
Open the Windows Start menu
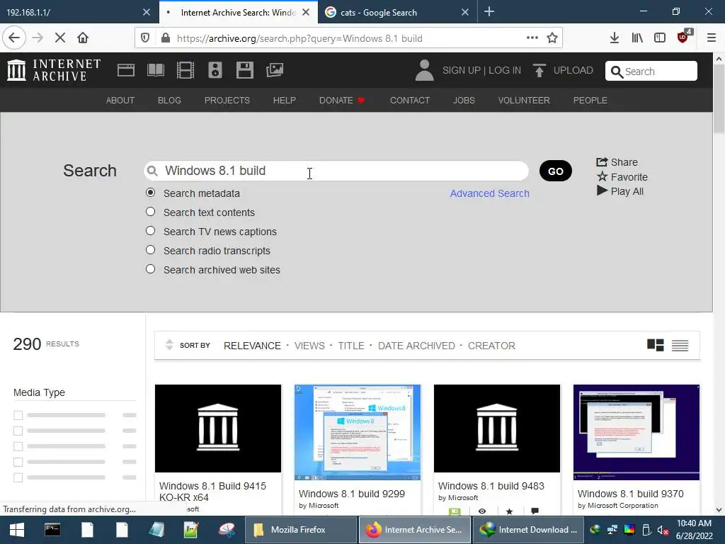pyautogui.click(x=17, y=530)
